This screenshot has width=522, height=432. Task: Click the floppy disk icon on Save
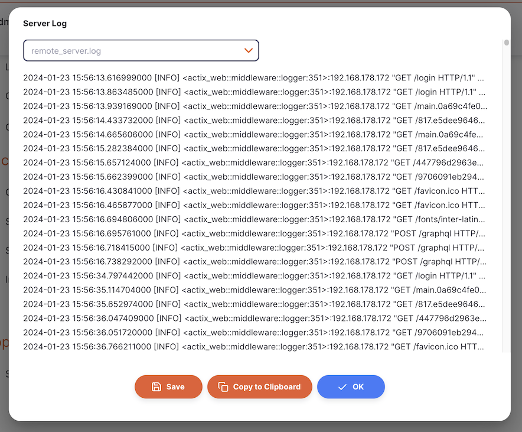(x=156, y=386)
